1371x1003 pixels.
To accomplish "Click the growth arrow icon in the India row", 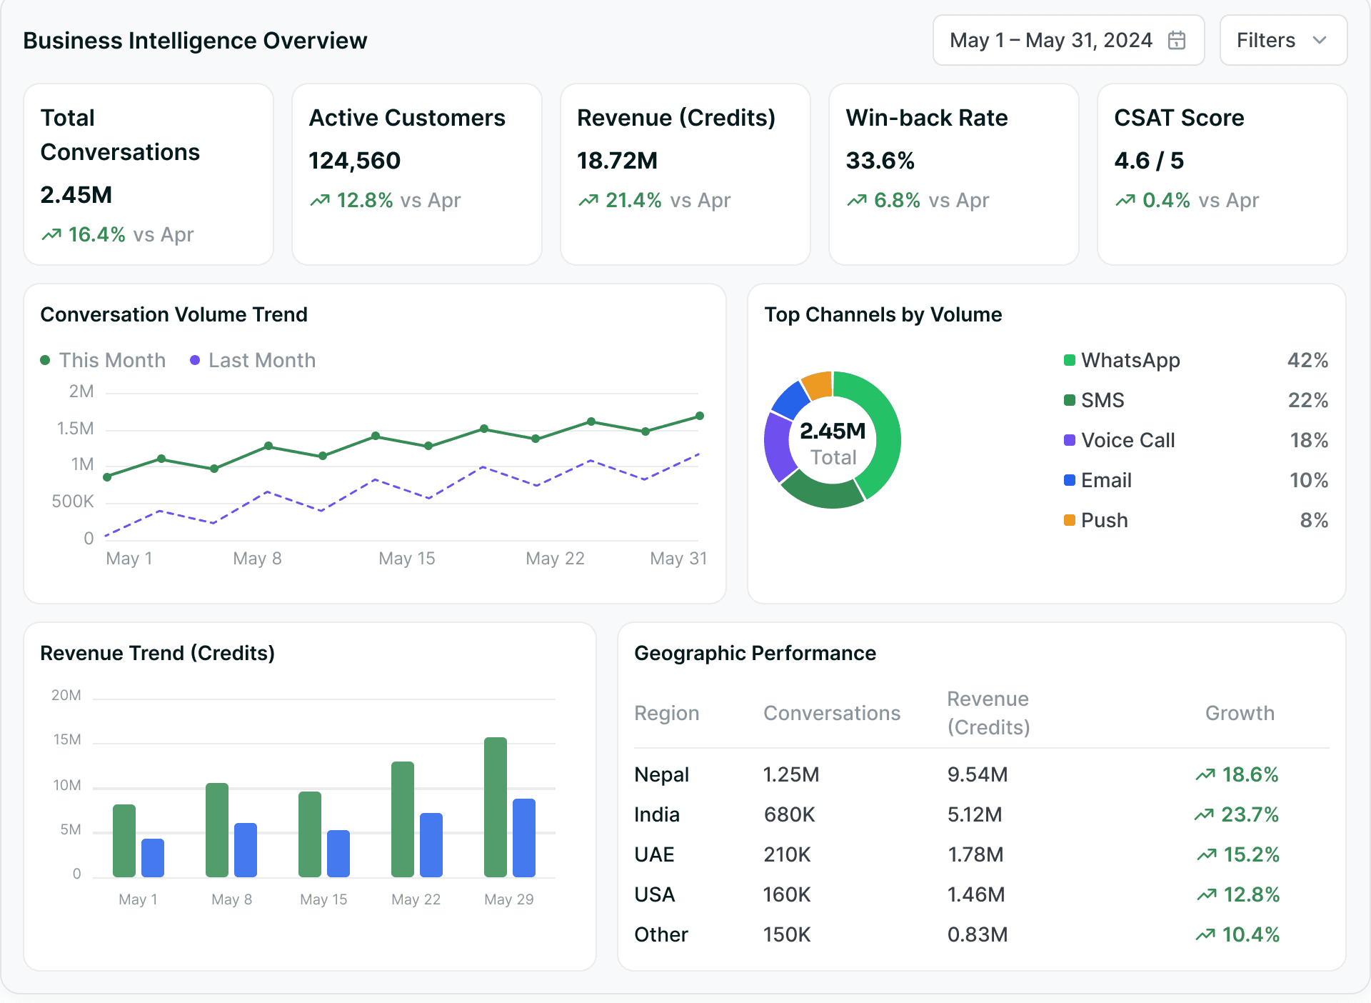I will click(x=1204, y=814).
